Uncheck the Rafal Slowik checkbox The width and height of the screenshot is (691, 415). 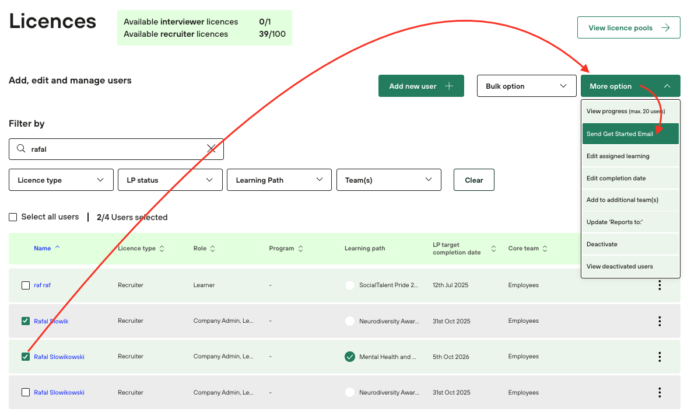coord(26,321)
